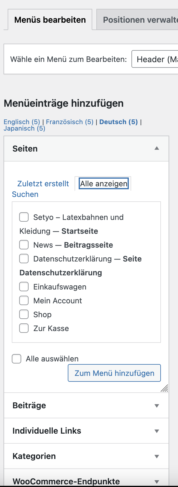Check the News Beitragsseite checkbox
Viewport: 178px width, 487px height.
(24, 245)
